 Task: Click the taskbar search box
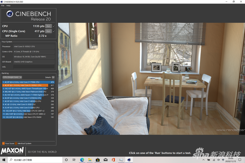[35, 160]
